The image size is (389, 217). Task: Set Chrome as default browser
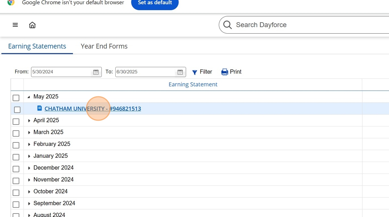(155, 3)
